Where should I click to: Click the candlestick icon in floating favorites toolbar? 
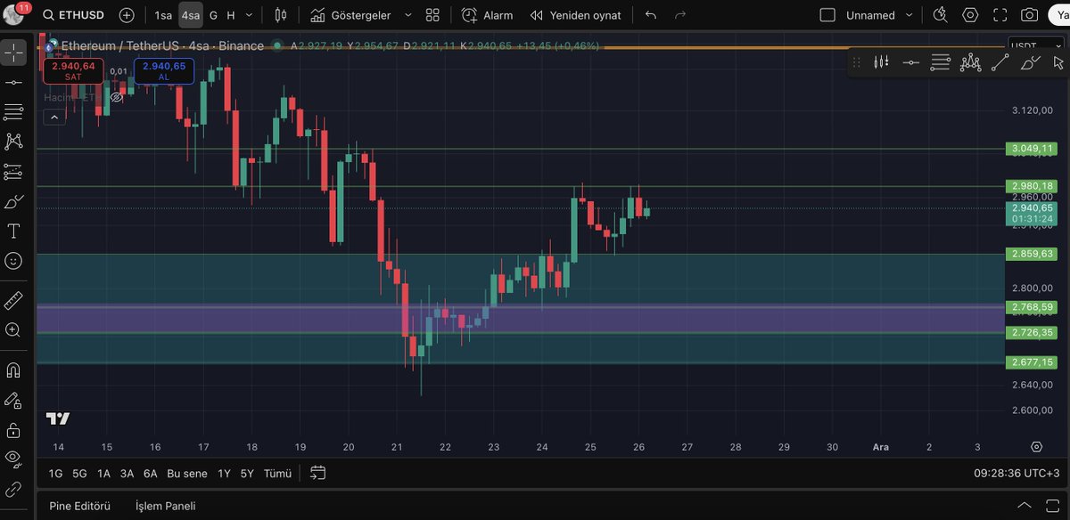click(x=882, y=62)
